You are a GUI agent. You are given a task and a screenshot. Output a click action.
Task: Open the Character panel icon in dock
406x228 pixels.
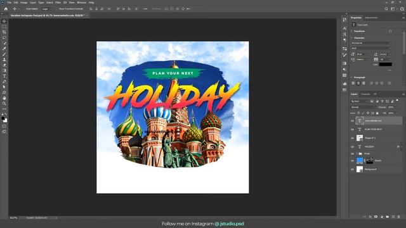pos(344,28)
